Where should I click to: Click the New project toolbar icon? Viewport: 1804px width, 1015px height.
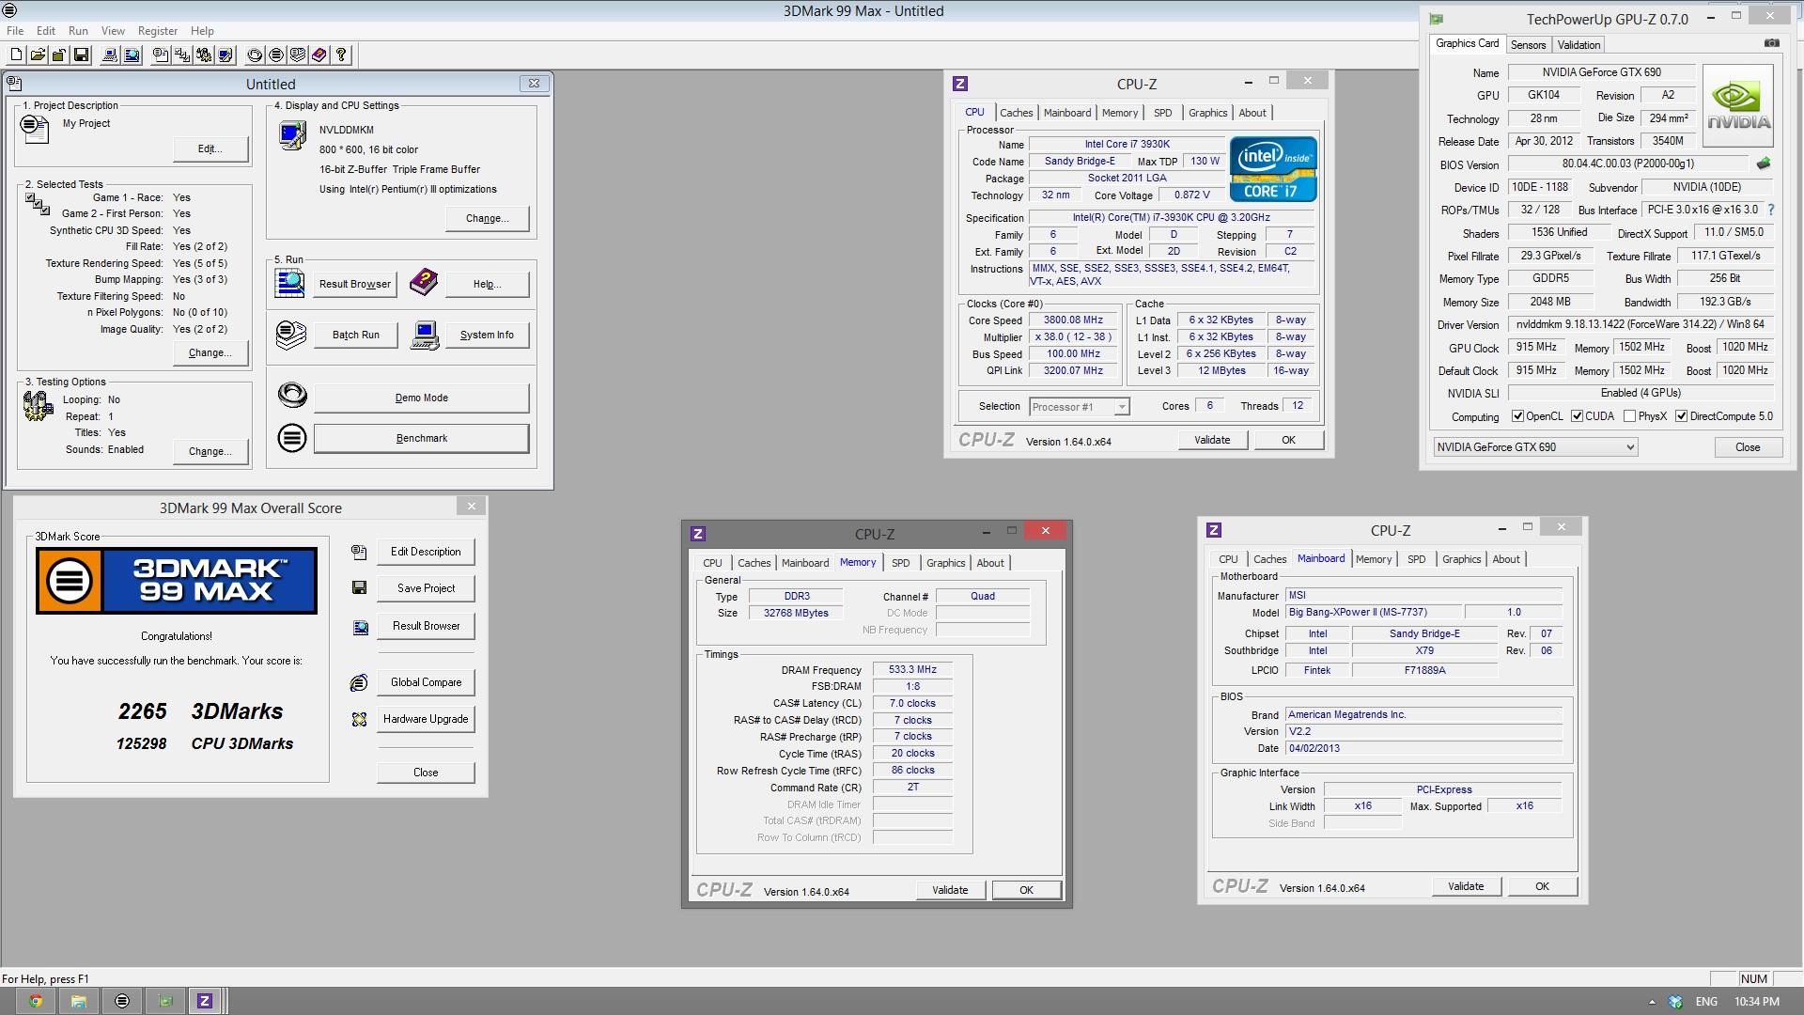click(16, 55)
